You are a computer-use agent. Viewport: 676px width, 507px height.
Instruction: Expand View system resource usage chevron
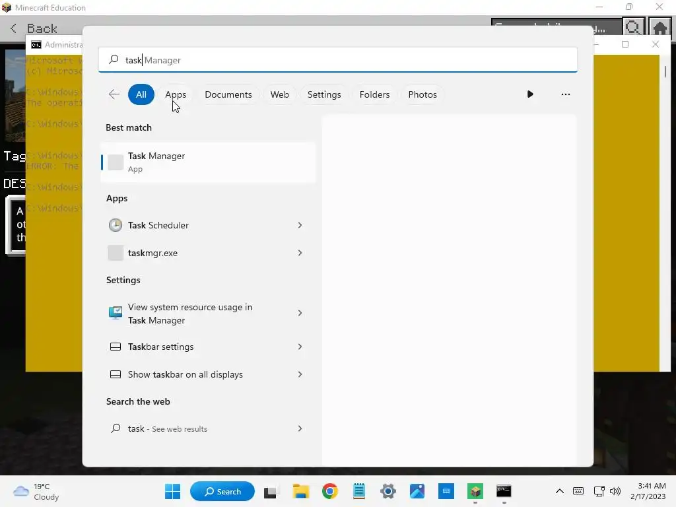click(x=300, y=313)
